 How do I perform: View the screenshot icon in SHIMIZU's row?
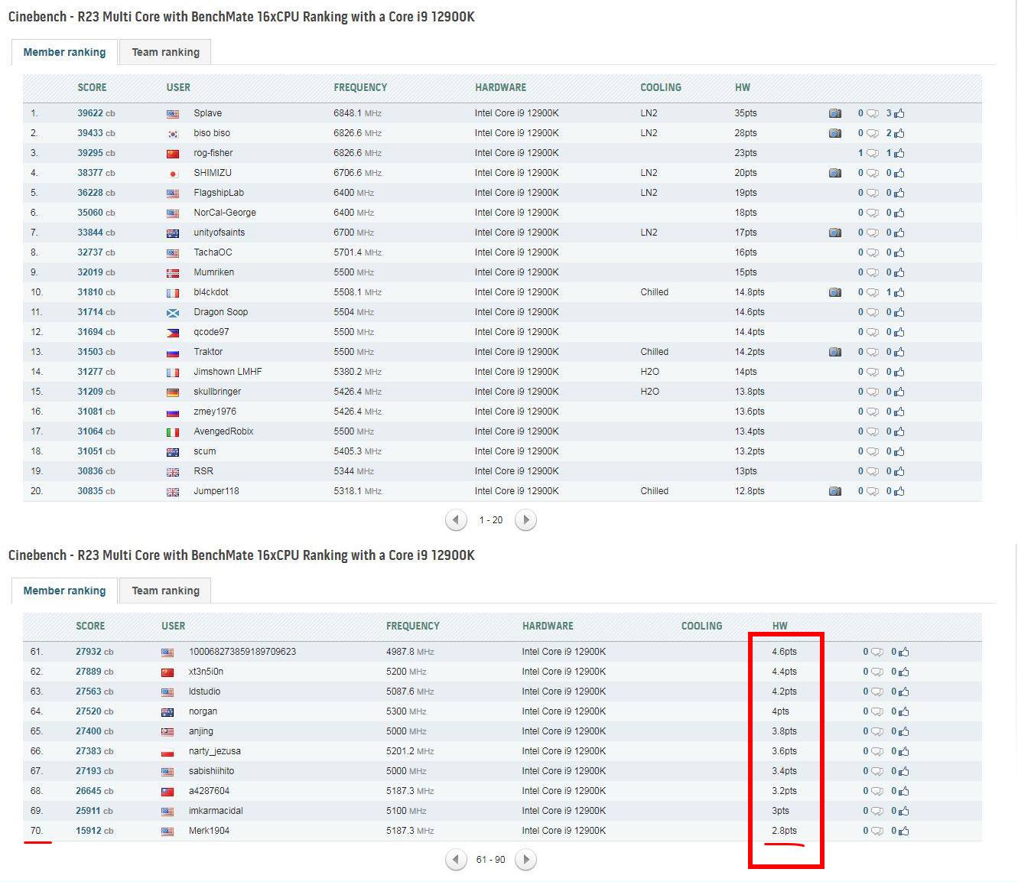834,173
